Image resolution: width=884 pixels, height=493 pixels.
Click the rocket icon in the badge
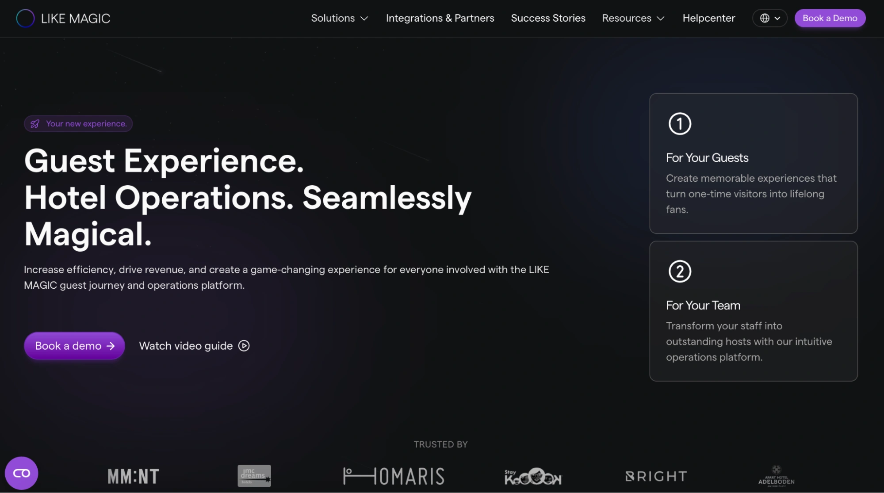[x=35, y=124]
